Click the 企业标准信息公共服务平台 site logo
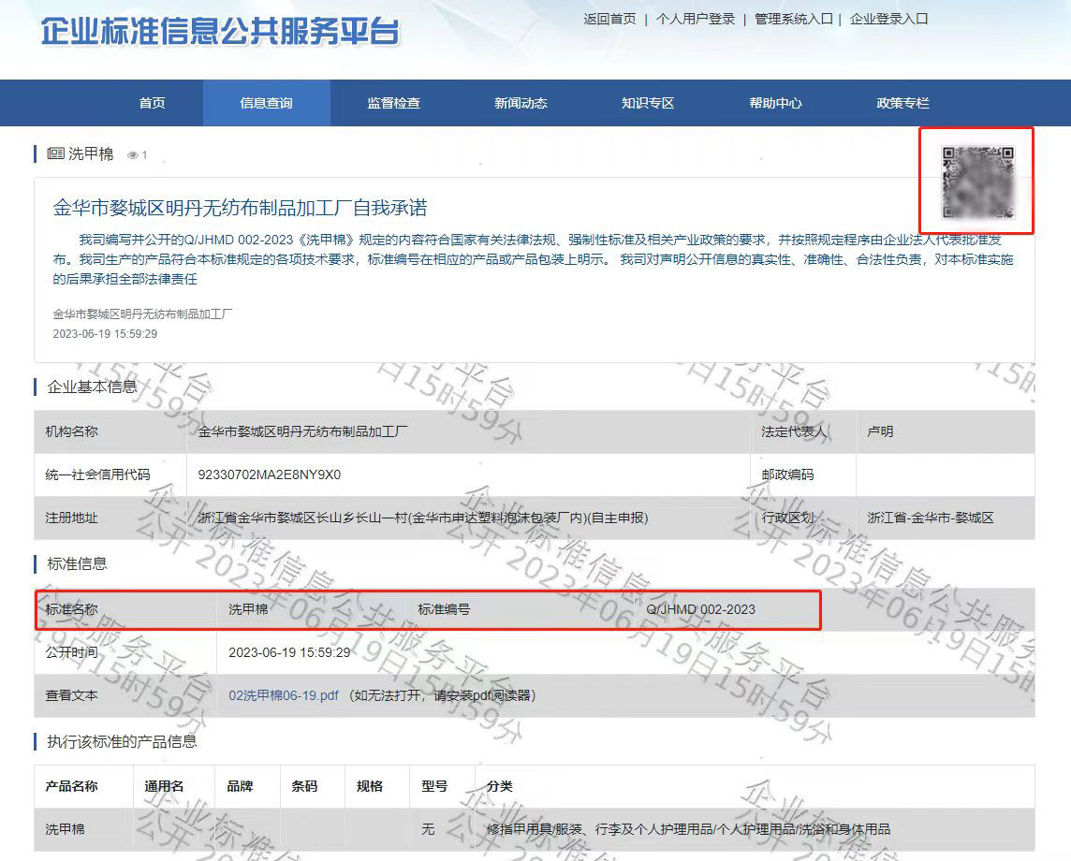1071x861 pixels. pos(220,32)
